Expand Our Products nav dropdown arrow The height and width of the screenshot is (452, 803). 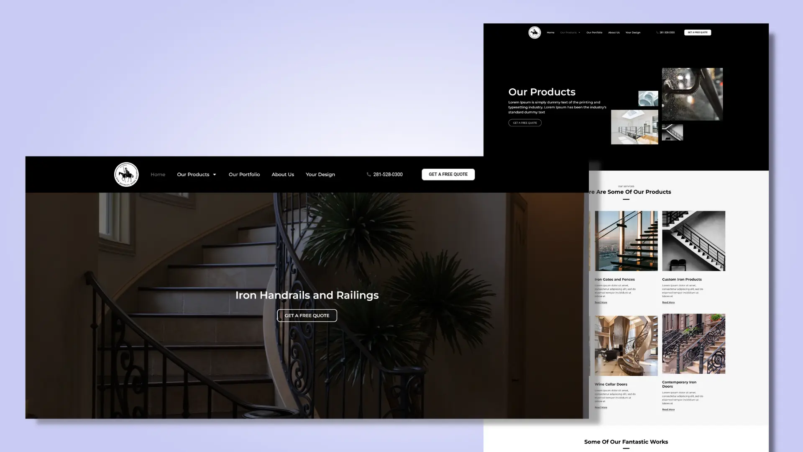[215, 175]
